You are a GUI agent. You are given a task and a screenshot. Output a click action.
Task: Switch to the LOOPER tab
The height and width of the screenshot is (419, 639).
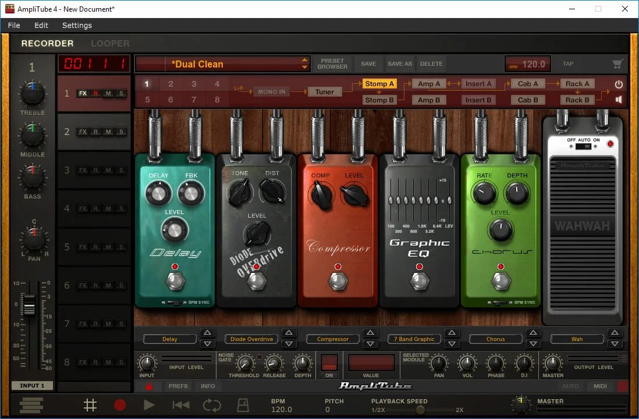110,43
